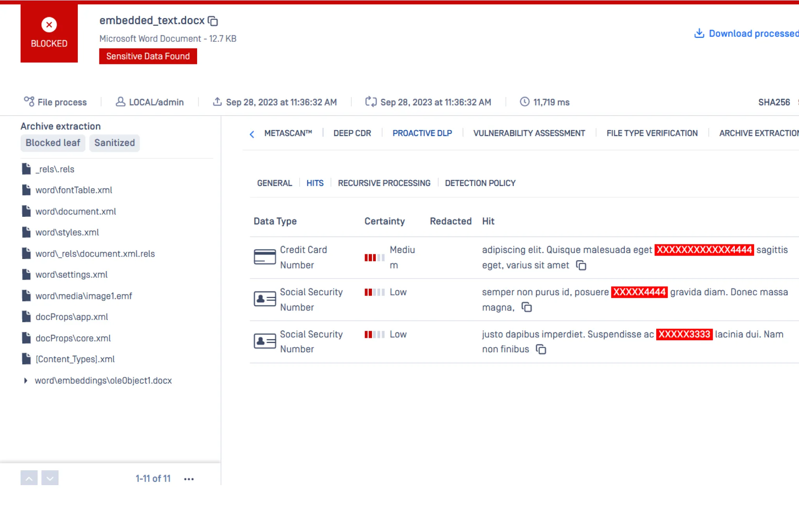Expand word\embeddings\oleObject1.docx tree node

click(x=26, y=380)
